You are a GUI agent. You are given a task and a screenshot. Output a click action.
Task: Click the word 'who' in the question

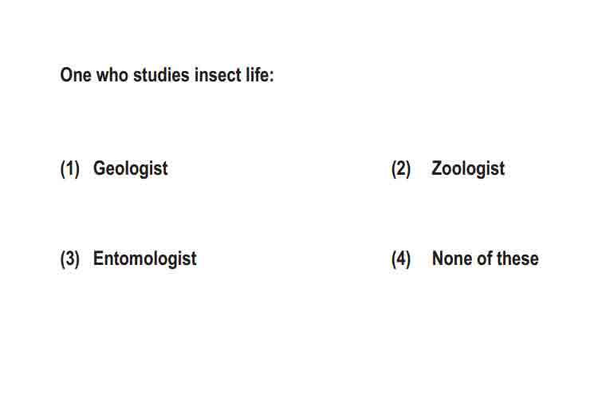(x=112, y=74)
